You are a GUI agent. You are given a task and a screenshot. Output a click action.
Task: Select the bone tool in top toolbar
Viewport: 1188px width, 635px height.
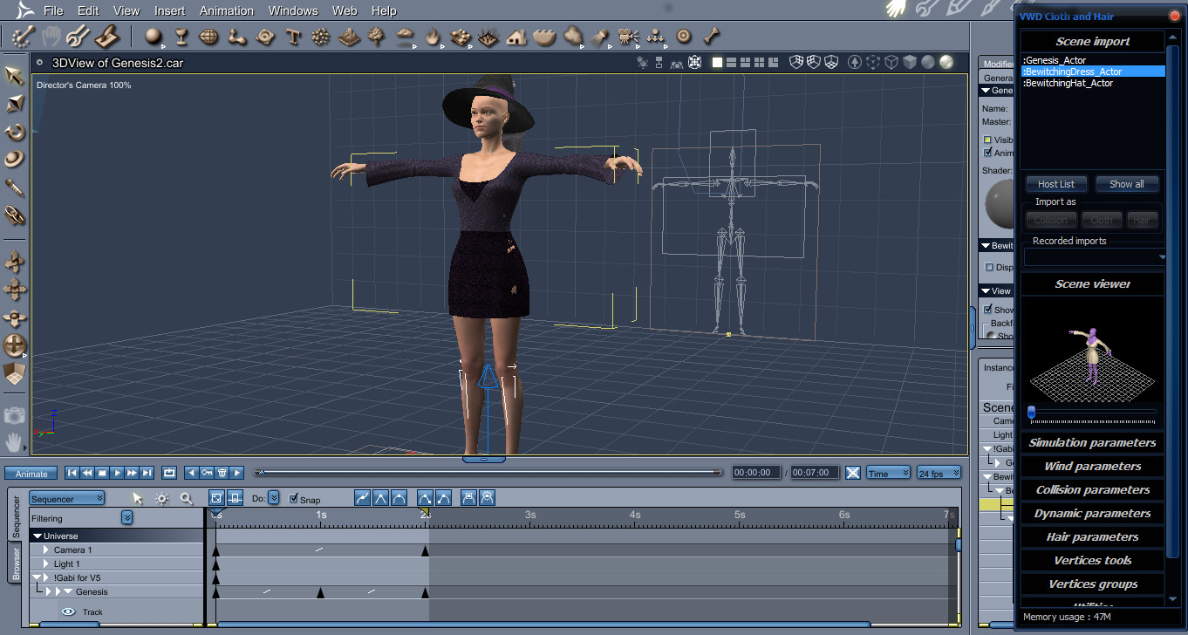[713, 37]
